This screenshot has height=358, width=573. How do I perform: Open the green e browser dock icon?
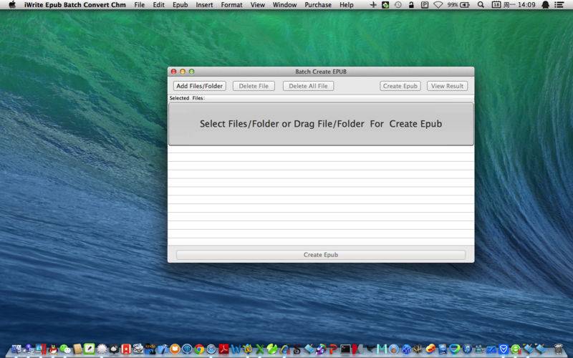516,349
